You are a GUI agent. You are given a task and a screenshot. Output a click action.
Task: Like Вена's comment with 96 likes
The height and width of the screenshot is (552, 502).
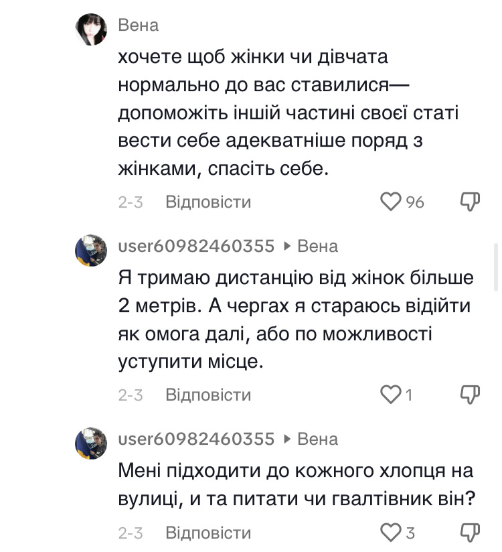[390, 202]
